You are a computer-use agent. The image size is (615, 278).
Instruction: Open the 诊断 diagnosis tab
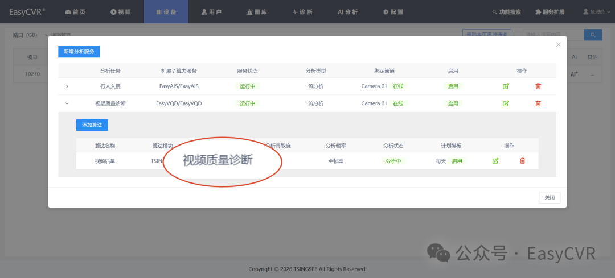point(302,12)
